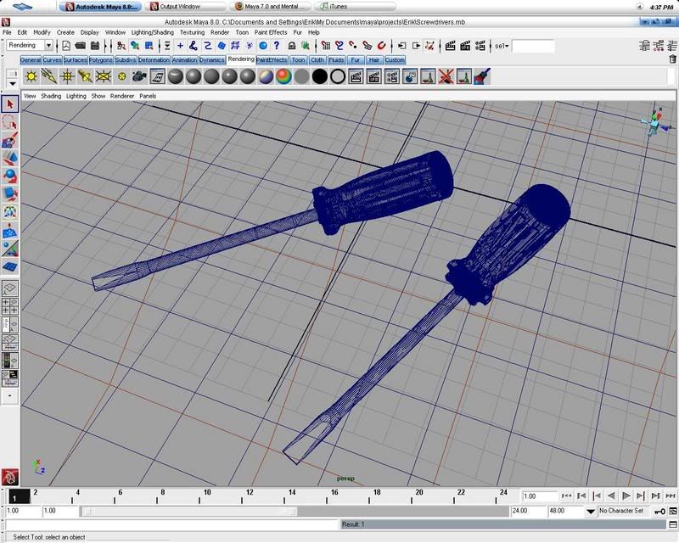679x543 pixels.
Task: Switch to single perspective view layout
Action: tap(10, 288)
